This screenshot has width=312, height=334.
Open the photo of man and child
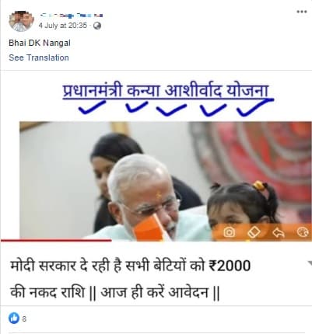tap(166, 180)
